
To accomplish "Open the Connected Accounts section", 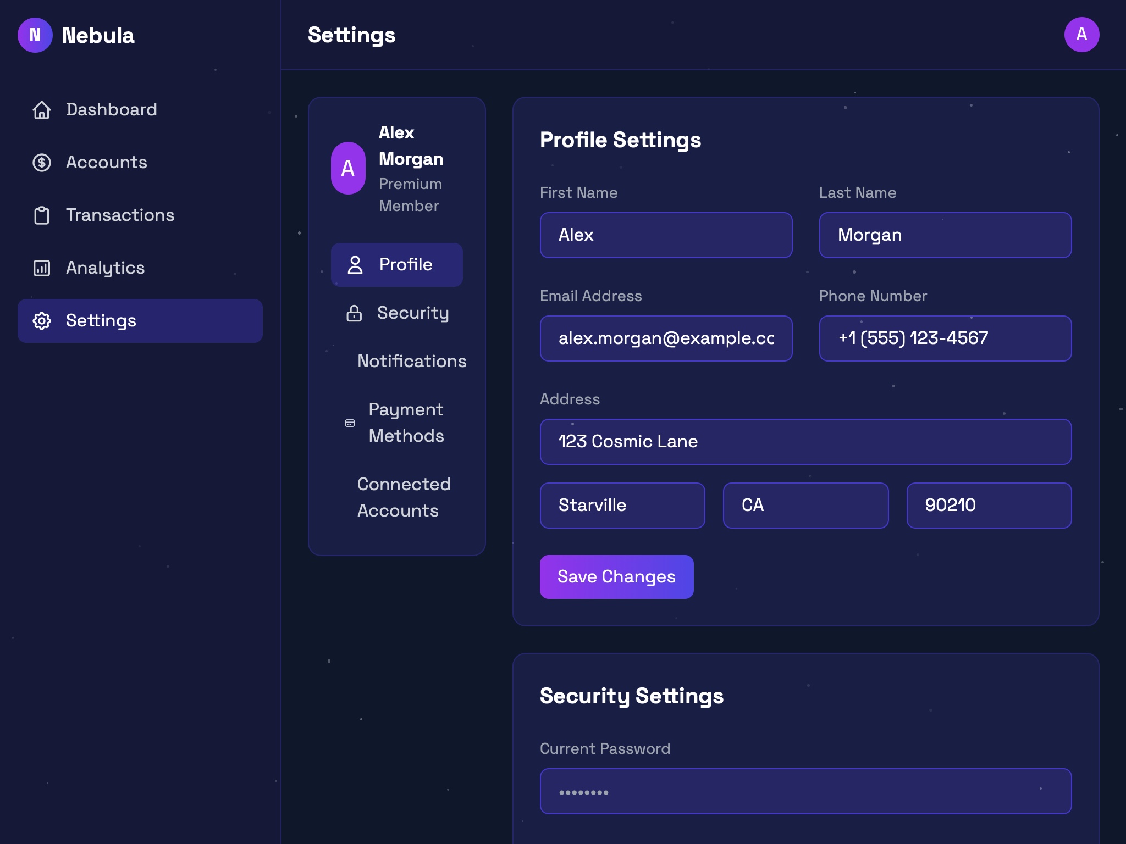I will click(x=404, y=497).
